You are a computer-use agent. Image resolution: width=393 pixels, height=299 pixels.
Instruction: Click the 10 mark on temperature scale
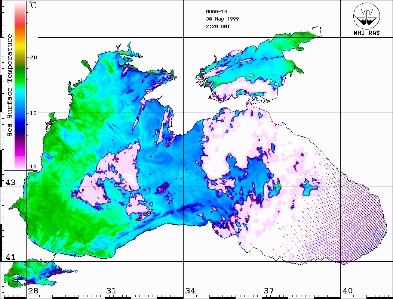[x=34, y=166]
